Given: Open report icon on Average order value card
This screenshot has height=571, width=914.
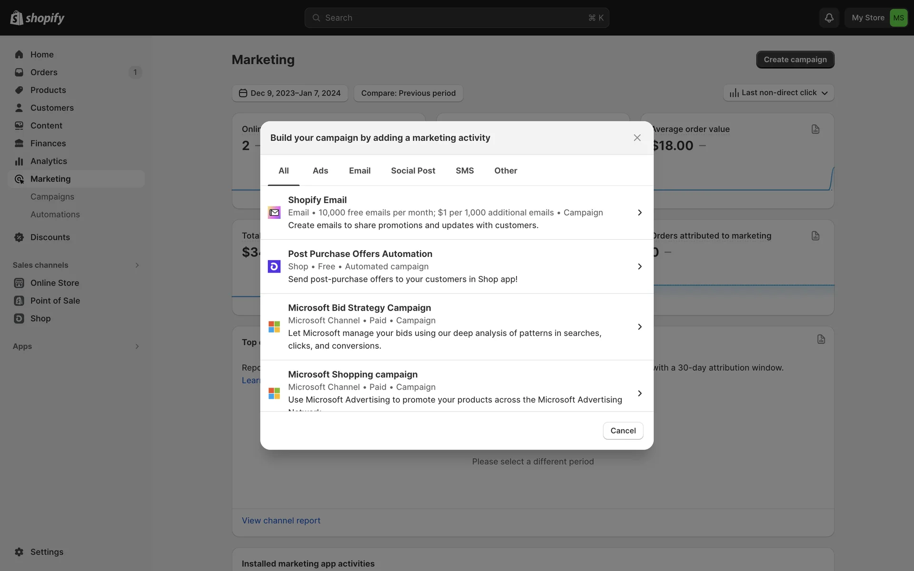Looking at the screenshot, I should coord(815,129).
